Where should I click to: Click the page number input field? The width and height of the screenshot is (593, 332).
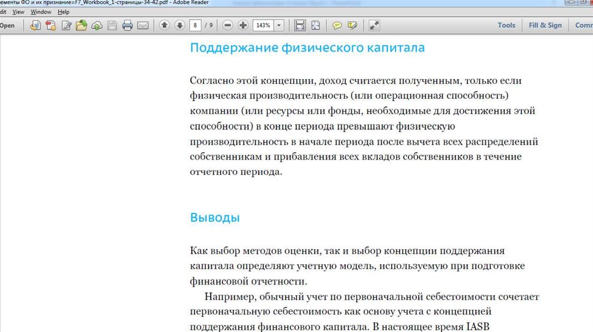tap(197, 25)
